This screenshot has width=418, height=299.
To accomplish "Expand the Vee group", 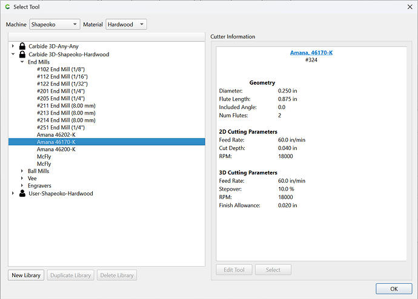I will coord(22,178).
